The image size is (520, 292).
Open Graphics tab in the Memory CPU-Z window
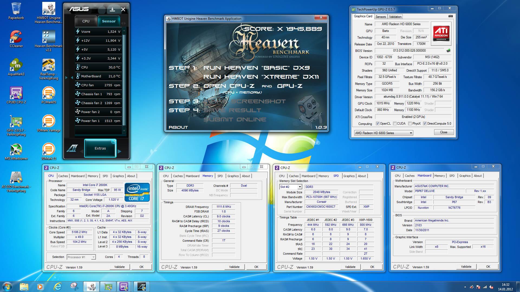pyautogui.click(x=233, y=176)
